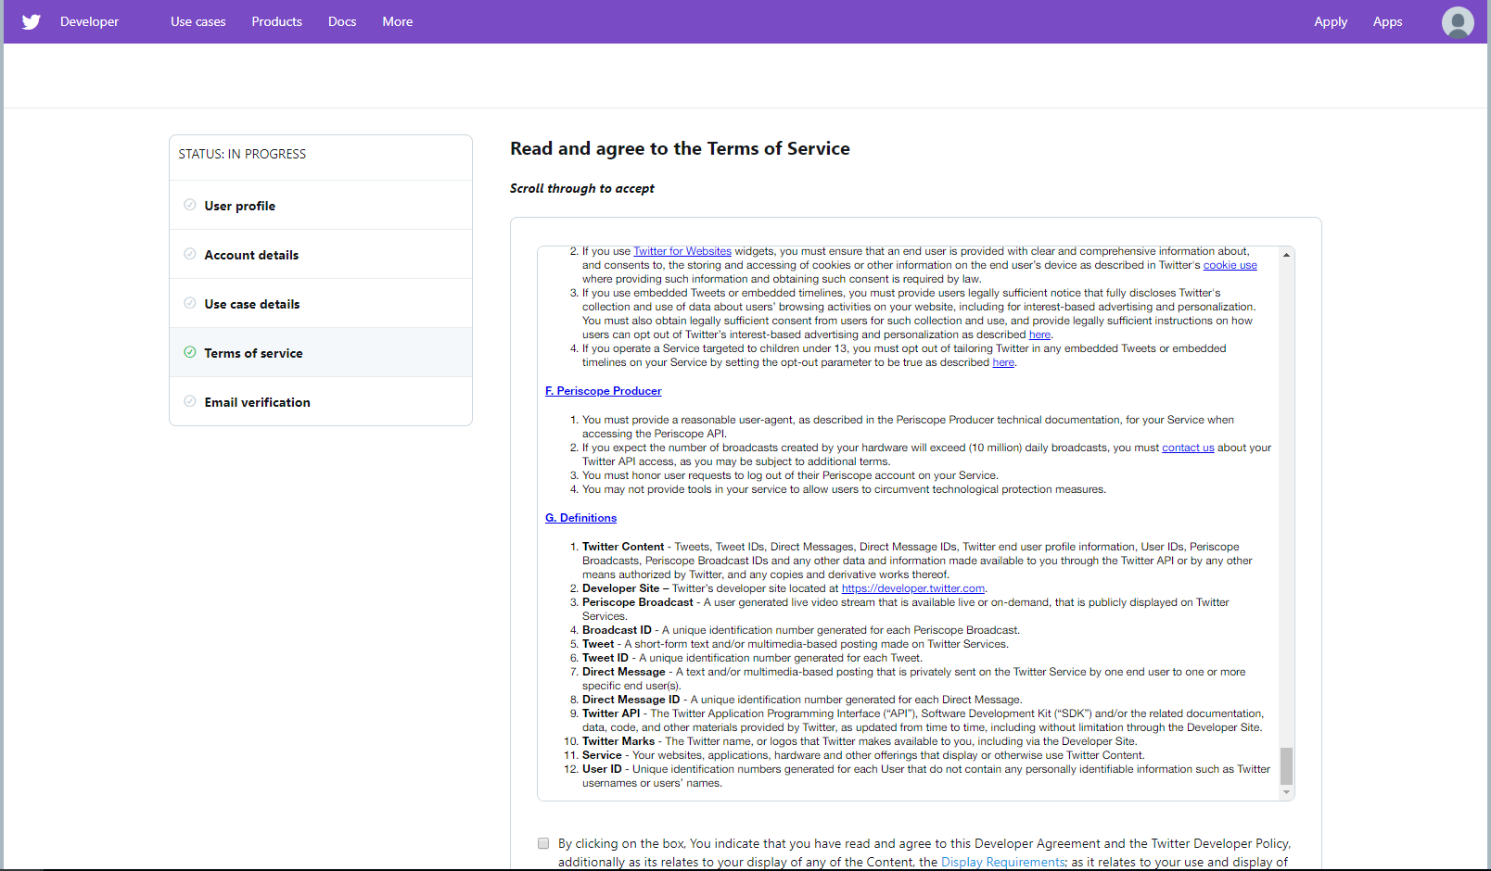Screen dimensions: 1491x871
Task: Open the Display Requirements link
Action: pyautogui.click(x=1002, y=862)
